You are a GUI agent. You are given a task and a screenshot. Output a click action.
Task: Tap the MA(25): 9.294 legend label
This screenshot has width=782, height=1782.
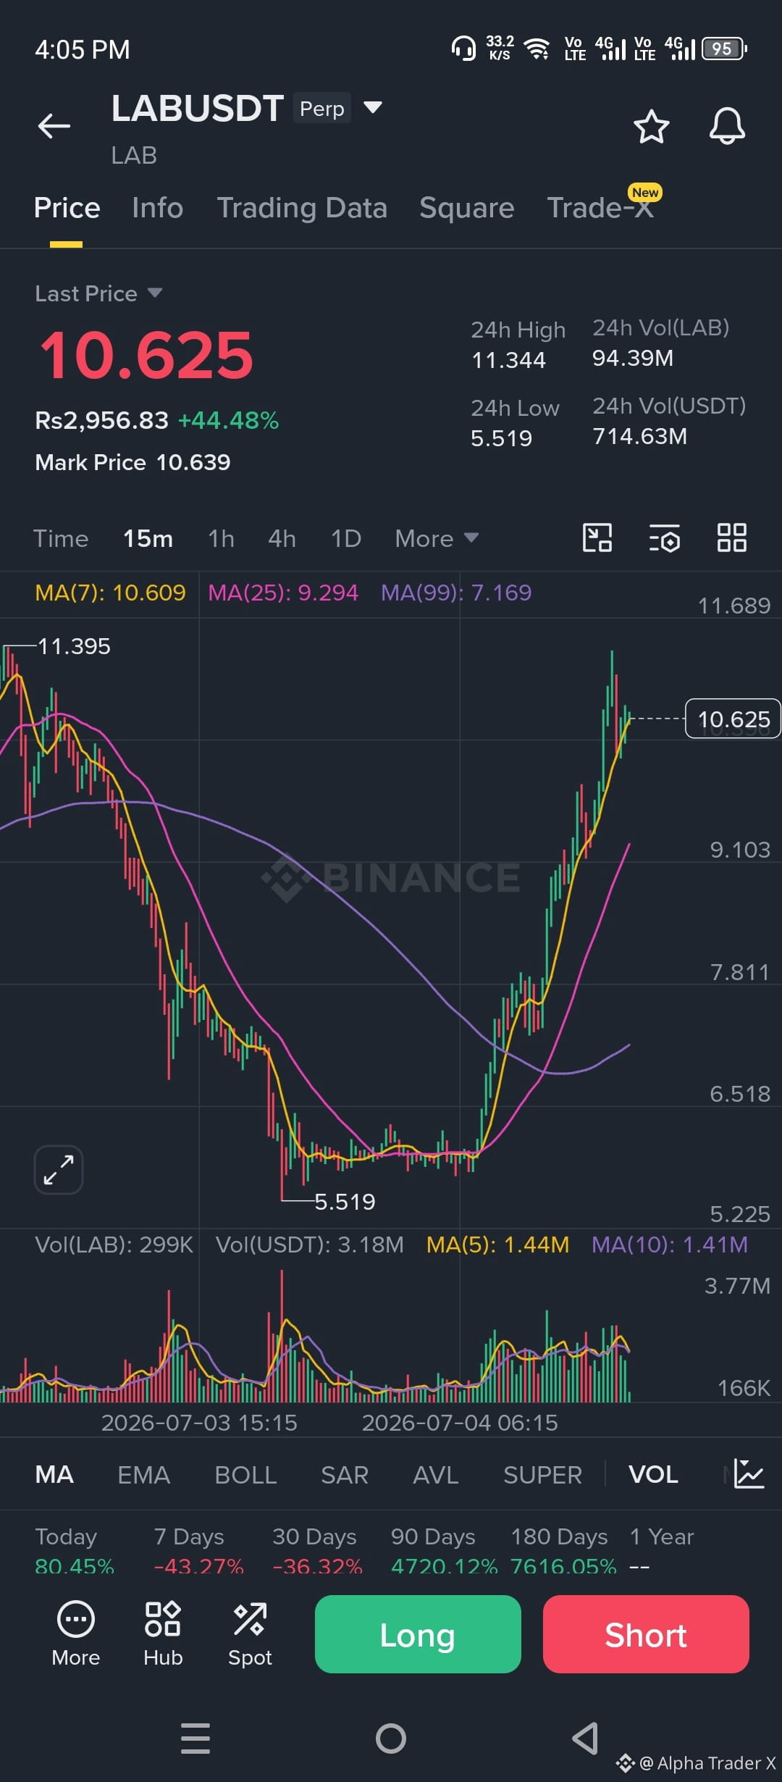point(283,593)
